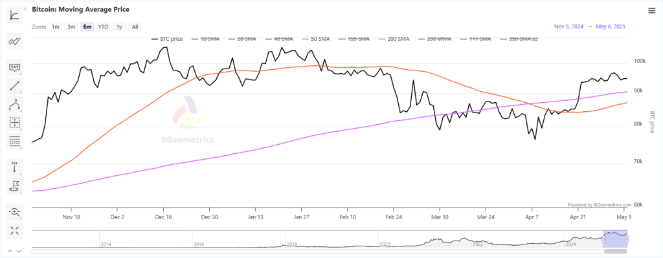Toggle 111 SMA series in the legend

pos(476,39)
